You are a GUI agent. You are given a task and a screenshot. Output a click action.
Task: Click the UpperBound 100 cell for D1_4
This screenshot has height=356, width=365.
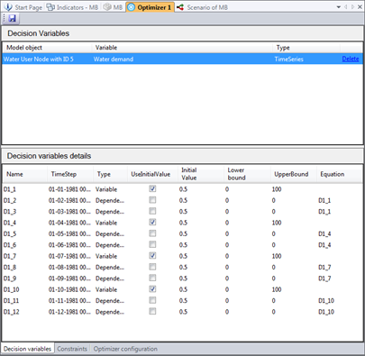(x=294, y=223)
